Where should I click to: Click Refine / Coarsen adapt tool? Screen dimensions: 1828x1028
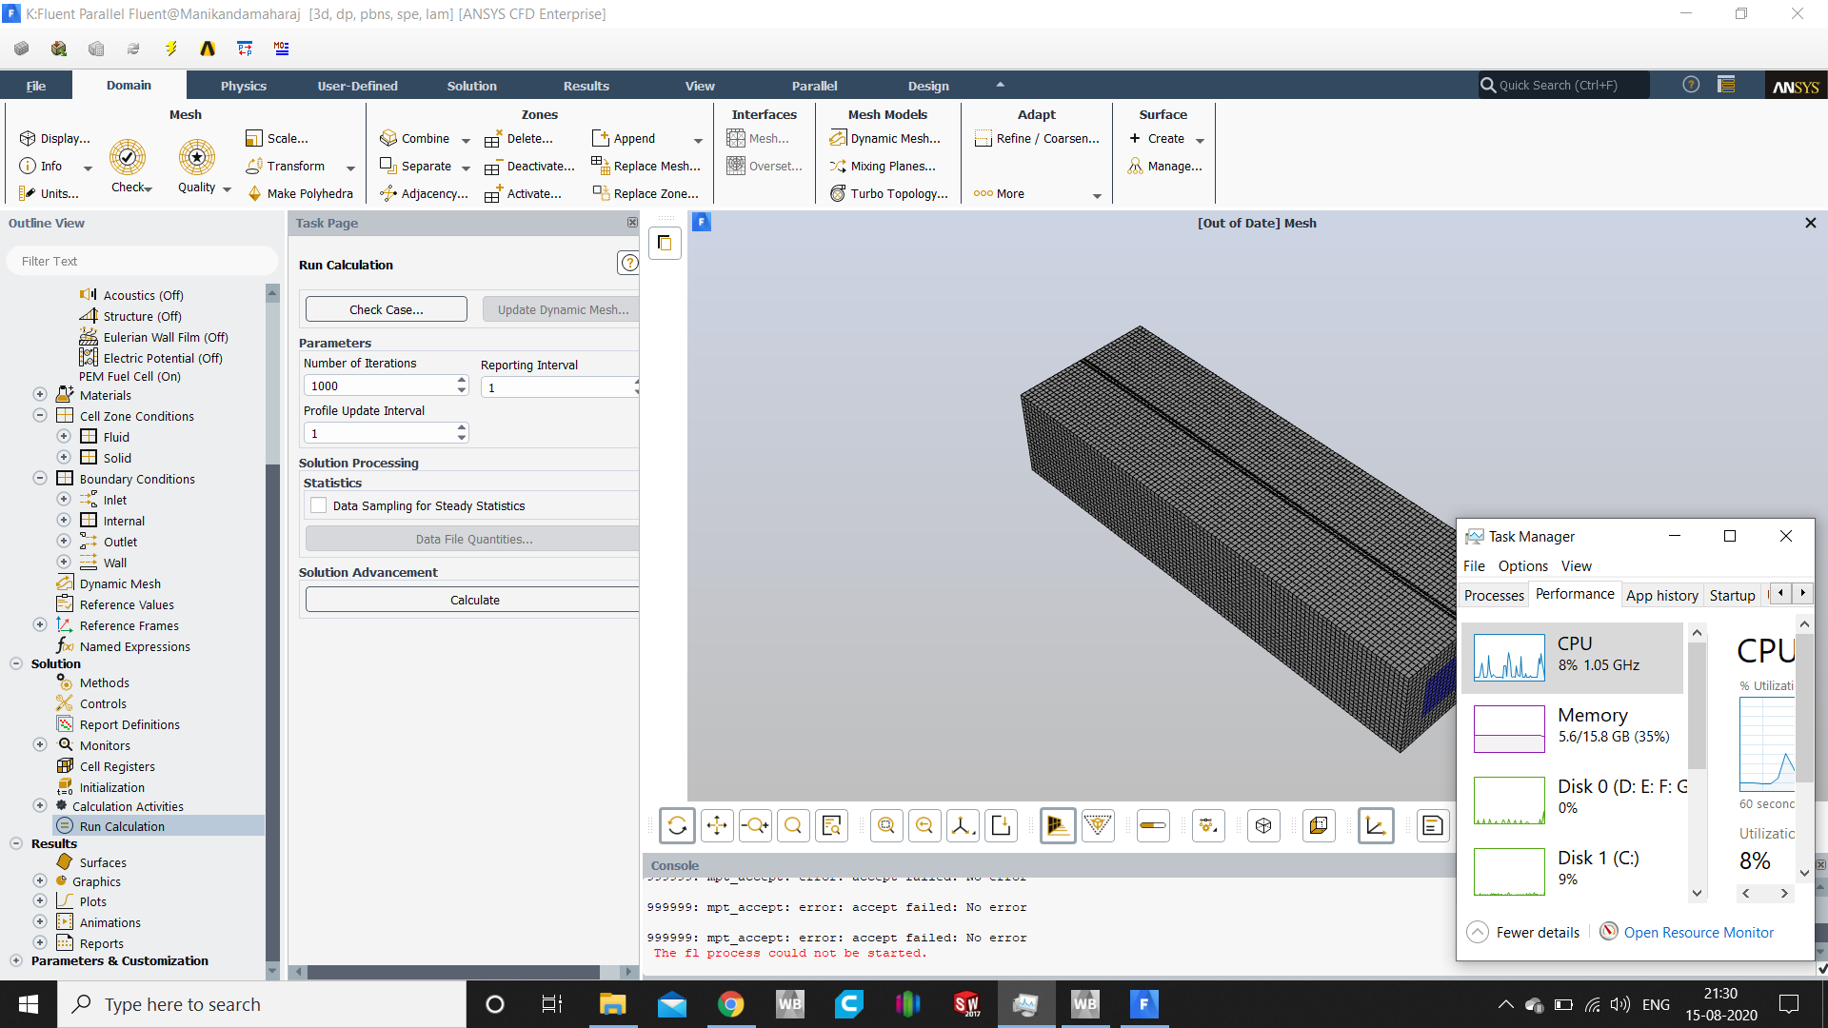pos(1037,138)
